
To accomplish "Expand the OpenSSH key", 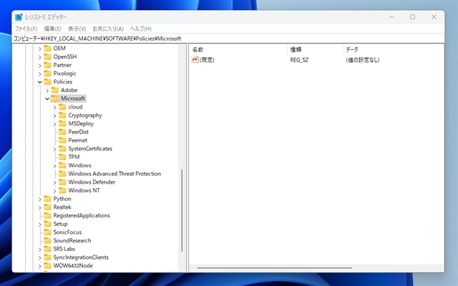I will coord(40,57).
